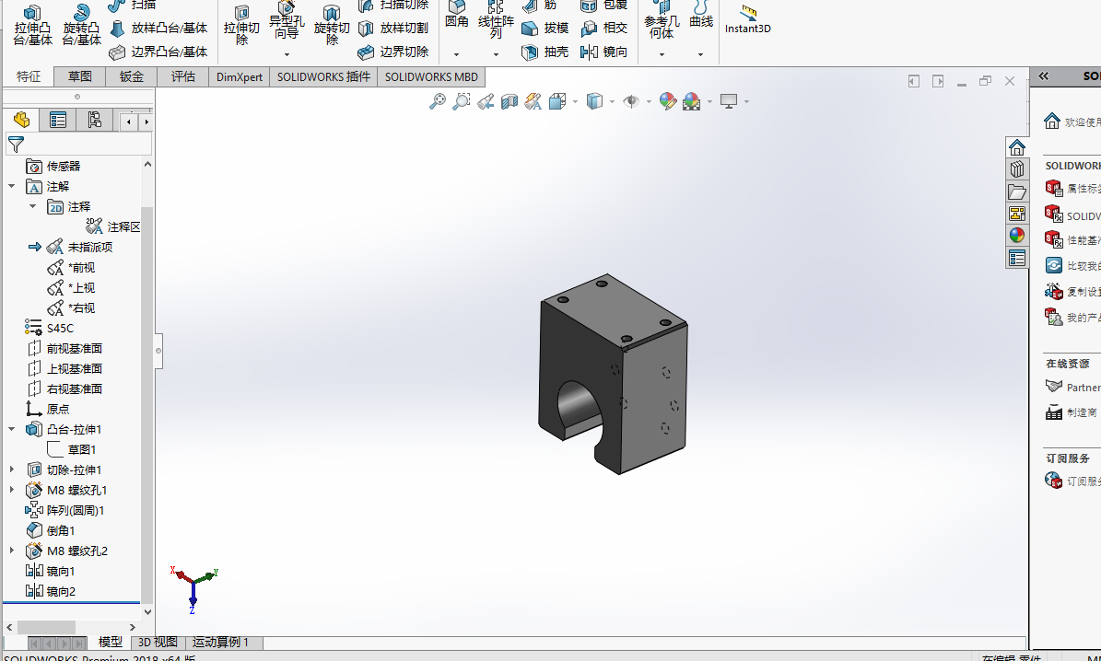
Task: Open the SOLIDWORKS 插件 tab
Action: (x=323, y=76)
